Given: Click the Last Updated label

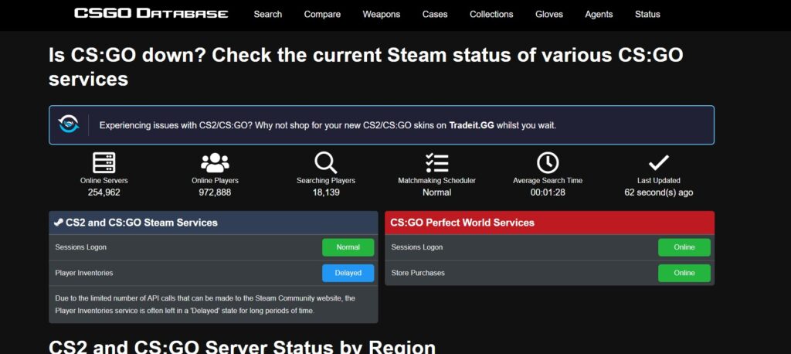Looking at the screenshot, I should [x=659, y=181].
